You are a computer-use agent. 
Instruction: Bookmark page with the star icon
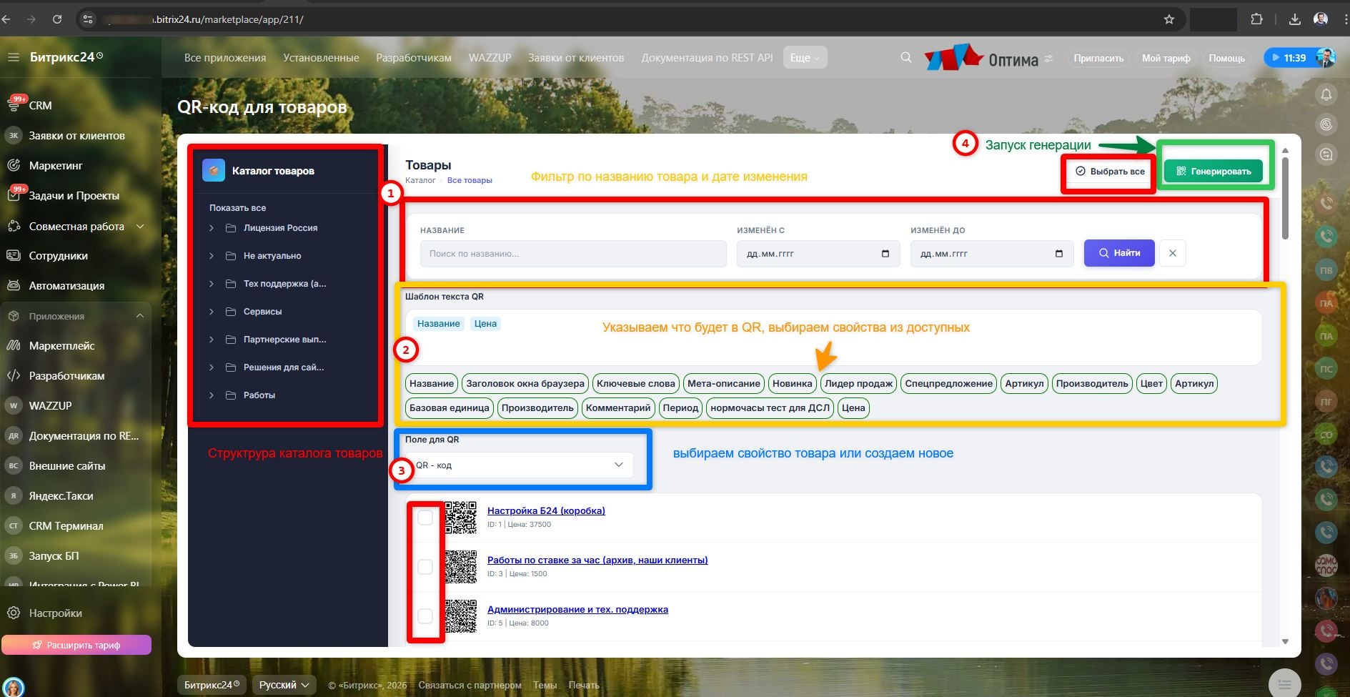point(1169,19)
